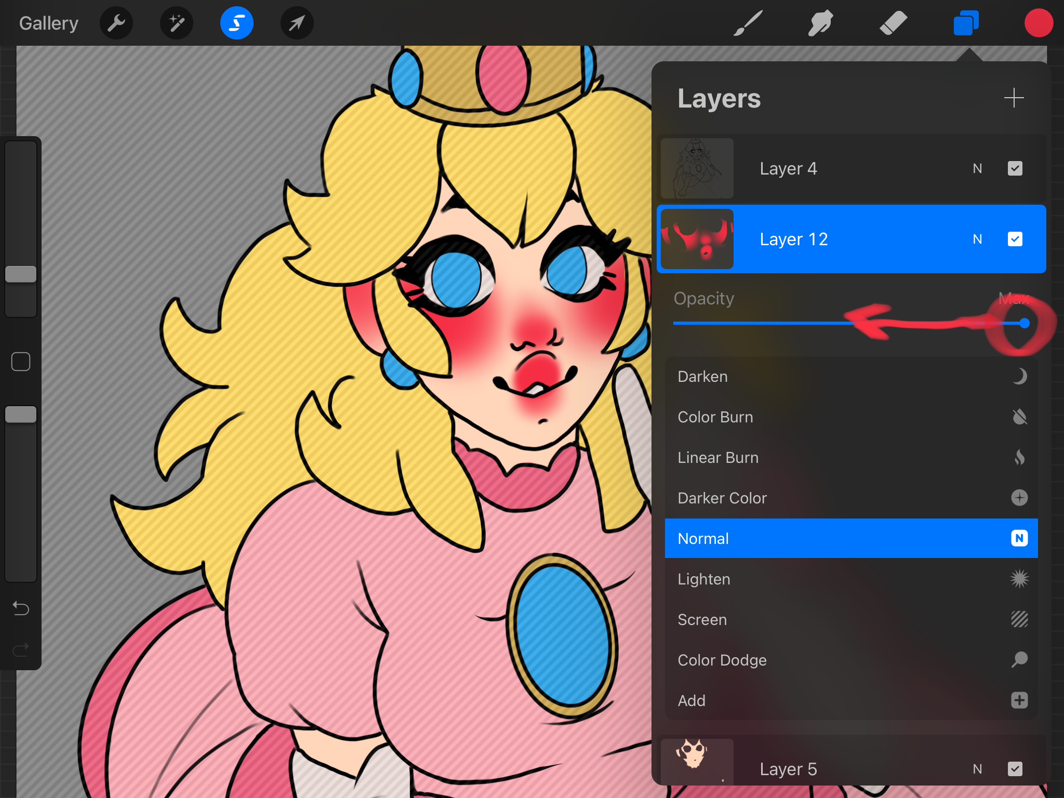Click the Opacity label

(704, 299)
